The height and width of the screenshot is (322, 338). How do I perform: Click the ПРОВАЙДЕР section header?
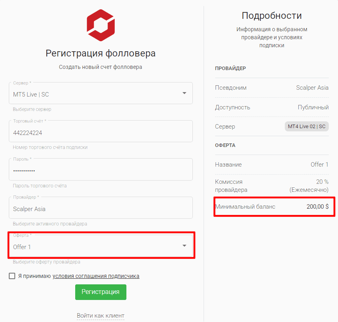pyautogui.click(x=230, y=68)
